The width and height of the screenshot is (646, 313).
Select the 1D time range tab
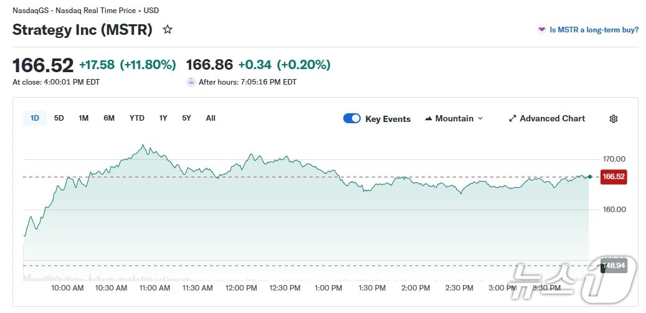[x=35, y=118]
